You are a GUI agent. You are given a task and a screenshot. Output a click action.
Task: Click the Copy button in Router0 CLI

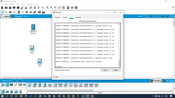(x=105, y=70)
